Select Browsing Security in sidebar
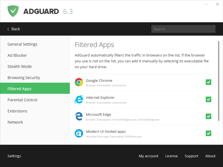223x167 pixels. 24,78
